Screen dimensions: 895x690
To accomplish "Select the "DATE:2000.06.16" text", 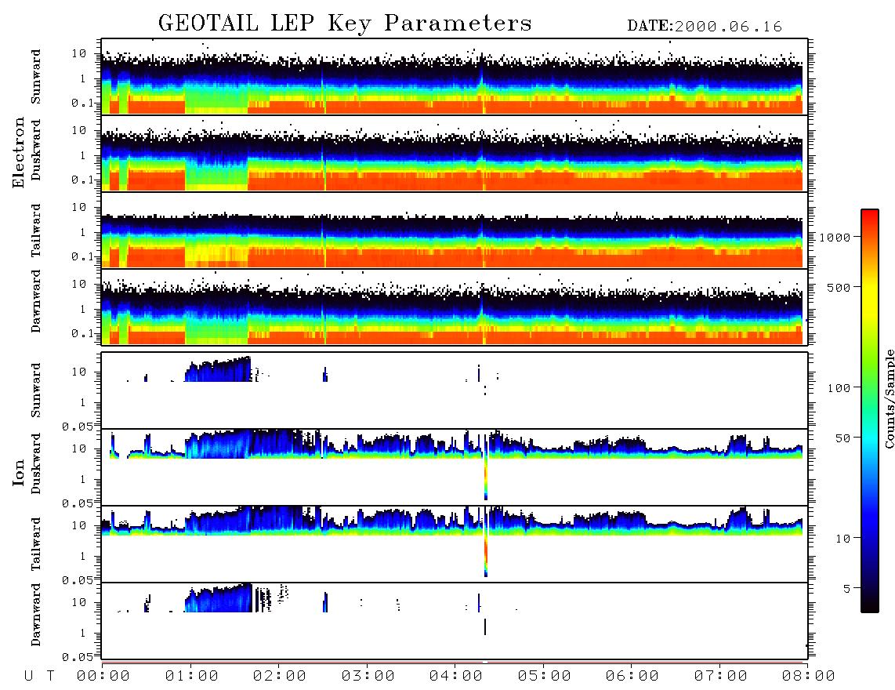I will 705,27.
